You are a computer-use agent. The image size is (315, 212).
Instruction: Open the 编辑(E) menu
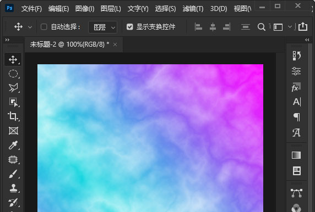pos(58,9)
